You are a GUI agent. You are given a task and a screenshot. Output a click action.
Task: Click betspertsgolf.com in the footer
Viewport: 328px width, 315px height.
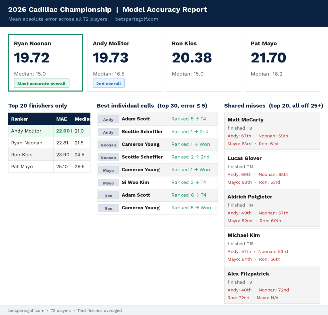(x=26, y=311)
